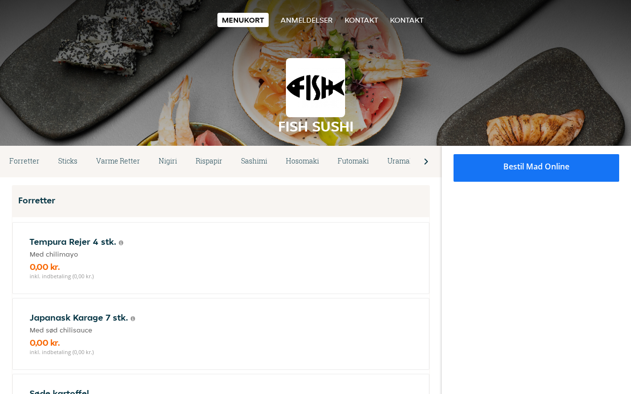Viewport: 631px width, 394px height.
Task: Select Nigiri category
Action: (x=168, y=161)
